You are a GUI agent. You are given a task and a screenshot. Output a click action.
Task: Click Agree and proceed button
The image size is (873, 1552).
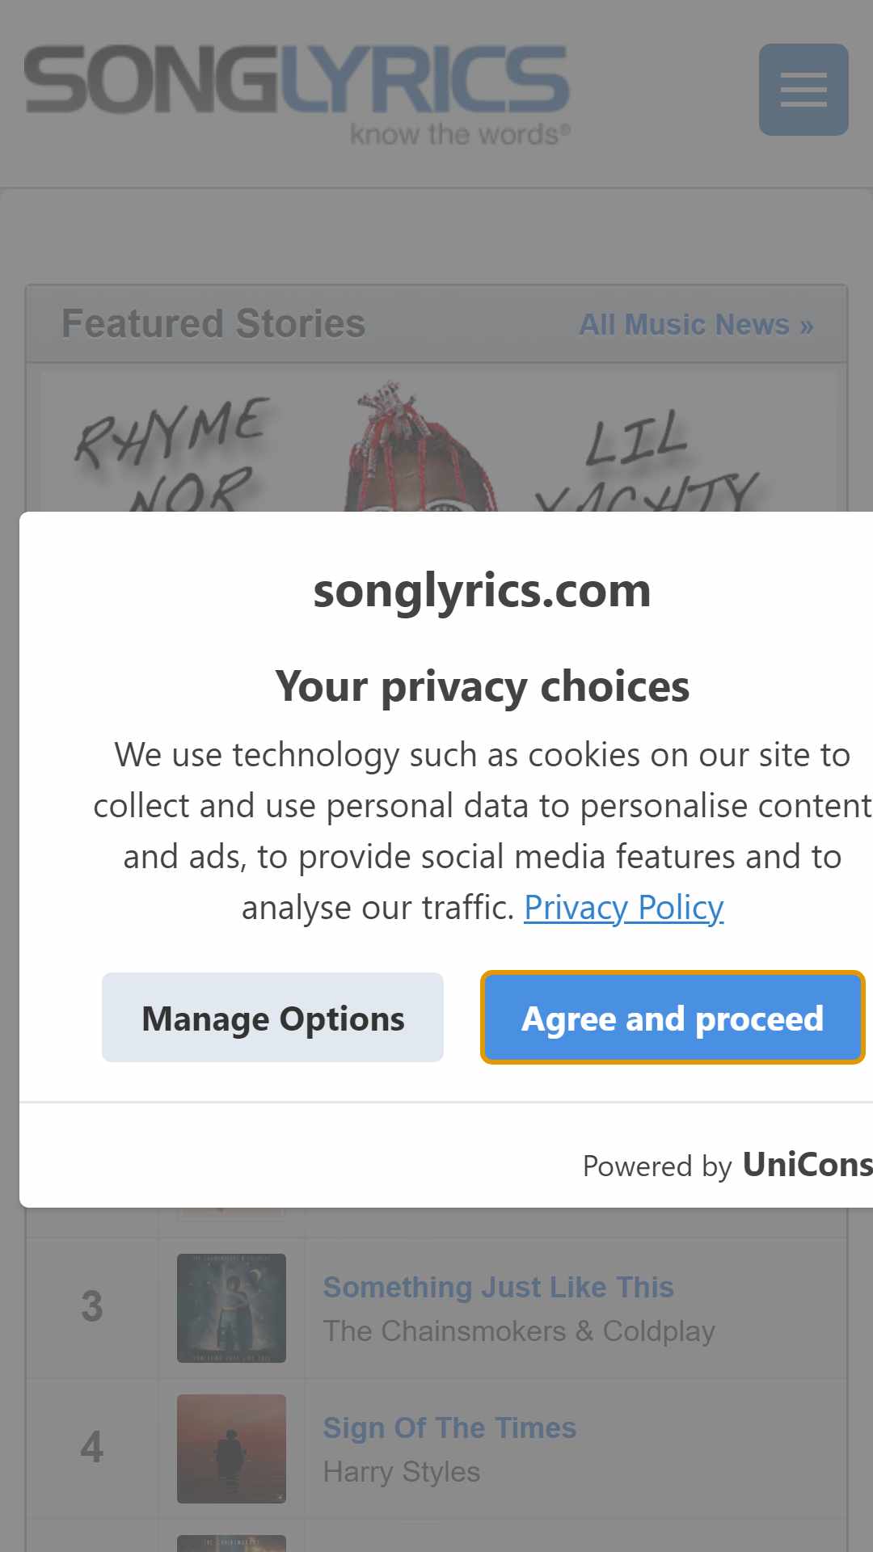[x=673, y=1018]
